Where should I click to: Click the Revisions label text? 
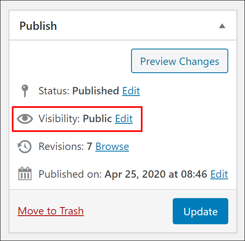(61, 147)
